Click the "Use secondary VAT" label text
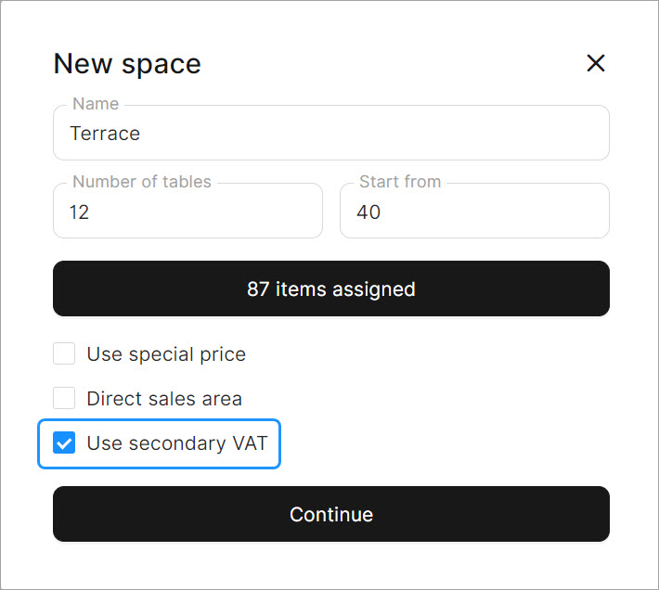Screen dimensions: 659x590 click(x=176, y=443)
